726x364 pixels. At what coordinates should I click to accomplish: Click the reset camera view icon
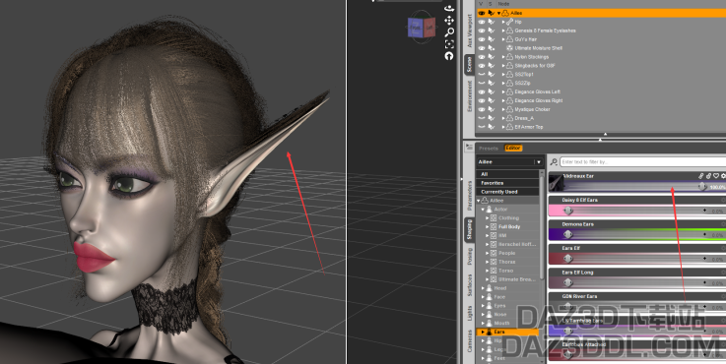pos(448,56)
